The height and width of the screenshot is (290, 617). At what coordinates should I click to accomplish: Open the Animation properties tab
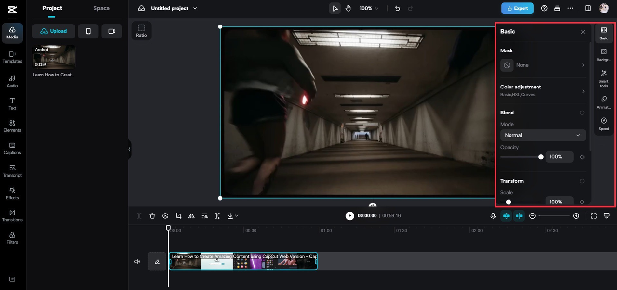(604, 102)
